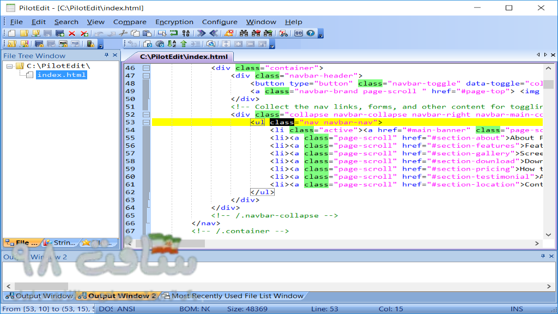Switch to the Output Window tab
Viewport: 558px width, 314px height.
[39, 296]
